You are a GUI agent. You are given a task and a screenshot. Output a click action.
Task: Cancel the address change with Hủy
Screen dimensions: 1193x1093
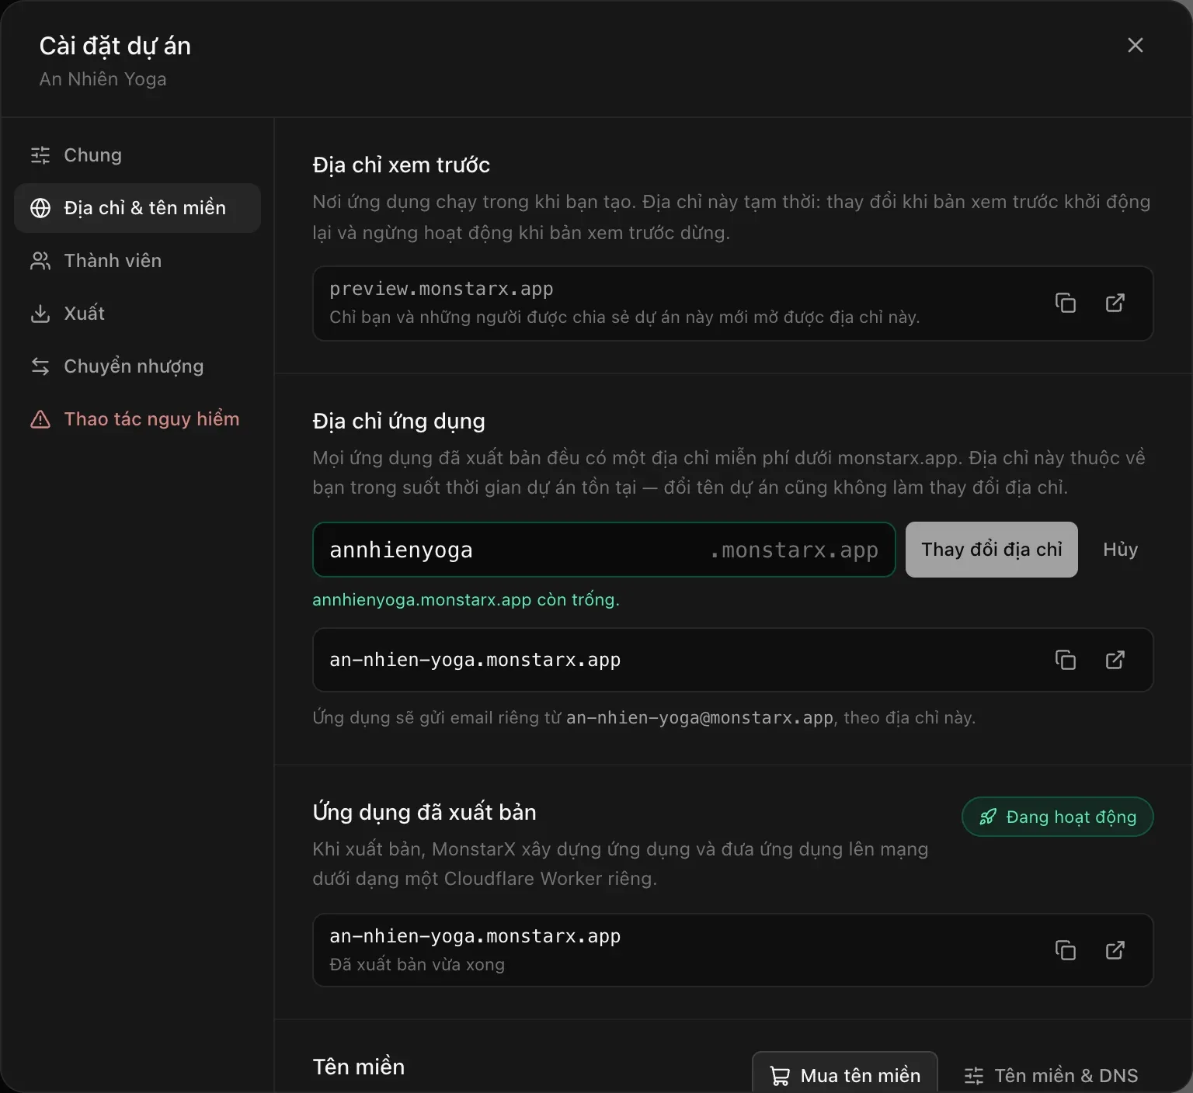(1120, 550)
